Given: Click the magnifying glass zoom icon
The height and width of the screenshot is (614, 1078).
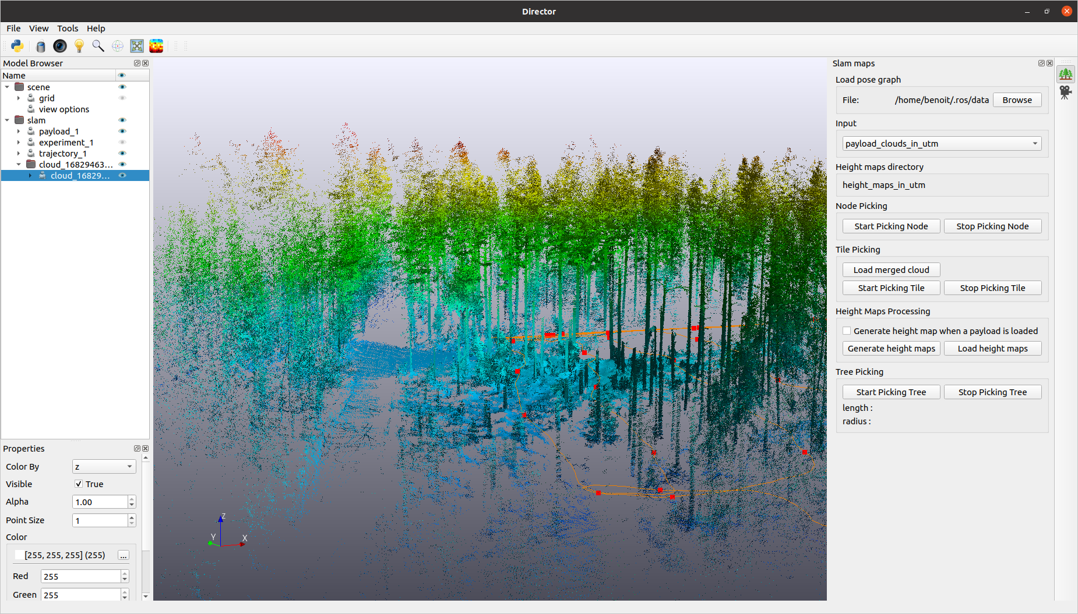Looking at the screenshot, I should click(x=98, y=46).
